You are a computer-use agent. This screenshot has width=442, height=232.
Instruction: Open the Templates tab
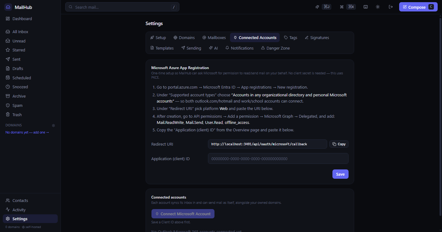[x=162, y=48]
